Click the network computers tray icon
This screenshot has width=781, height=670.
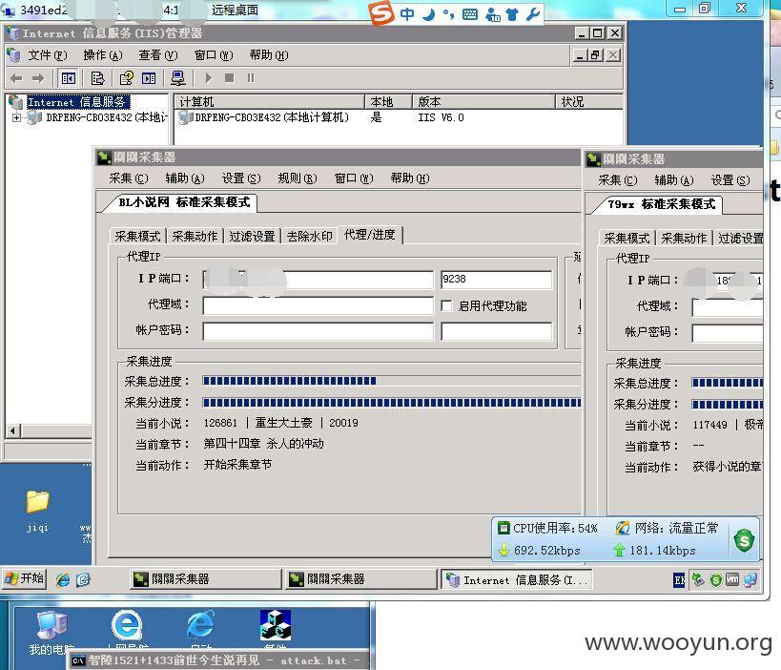point(750,580)
